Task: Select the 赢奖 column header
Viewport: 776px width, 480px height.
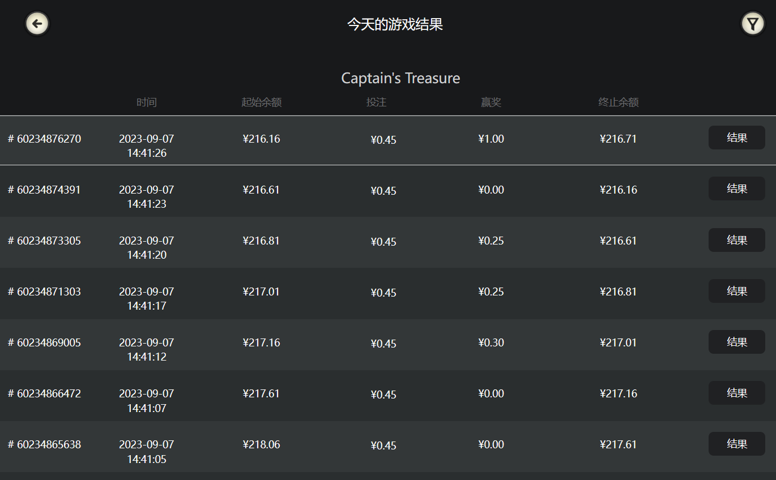Action: (x=491, y=102)
